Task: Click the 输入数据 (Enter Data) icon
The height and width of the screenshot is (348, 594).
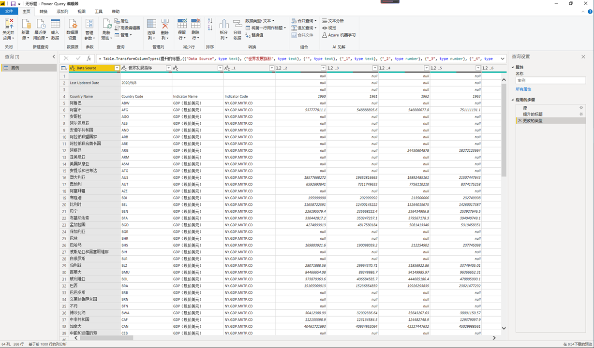Action: tap(55, 24)
